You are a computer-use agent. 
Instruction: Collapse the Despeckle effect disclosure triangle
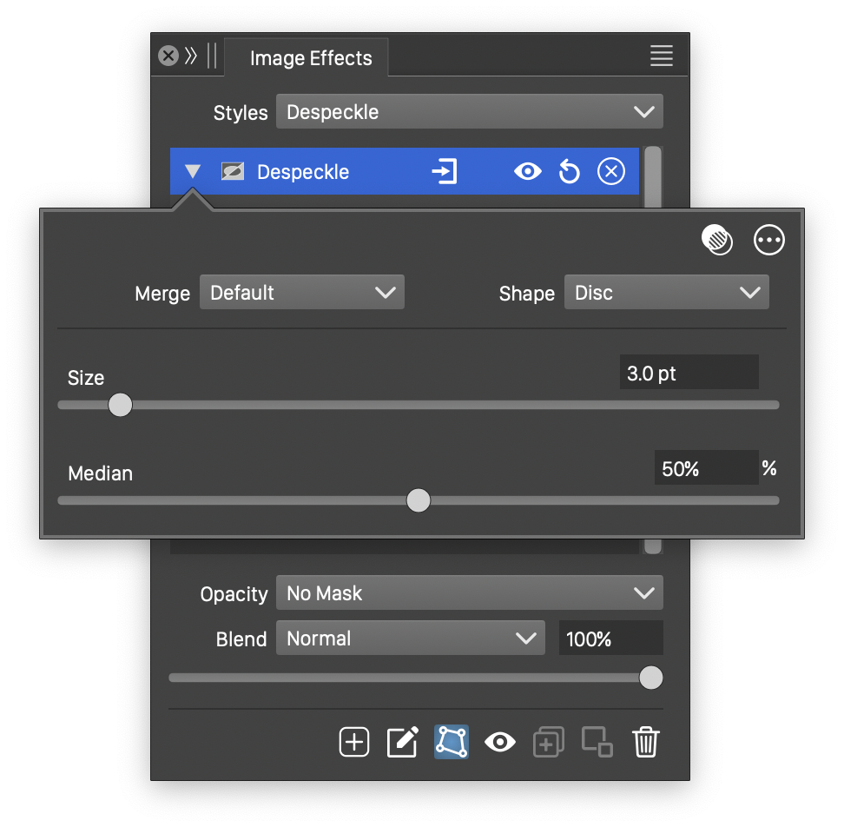coord(193,172)
